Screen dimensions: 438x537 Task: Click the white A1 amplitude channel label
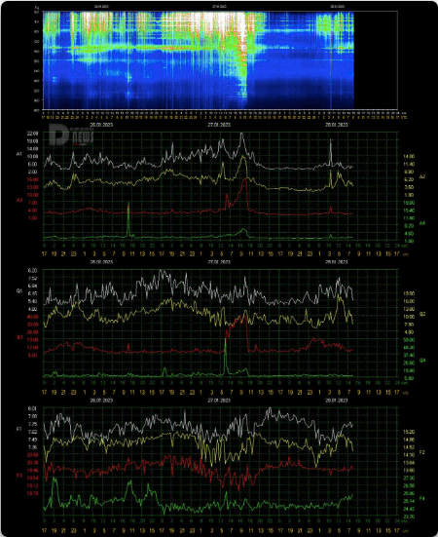click(x=18, y=154)
